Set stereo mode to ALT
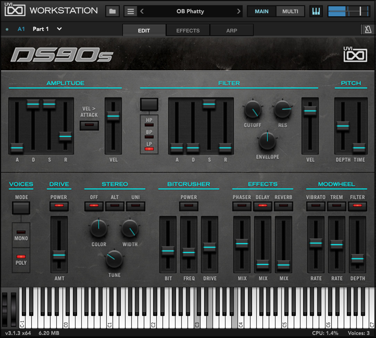Screen dimensions: 376x338 click(x=115, y=206)
